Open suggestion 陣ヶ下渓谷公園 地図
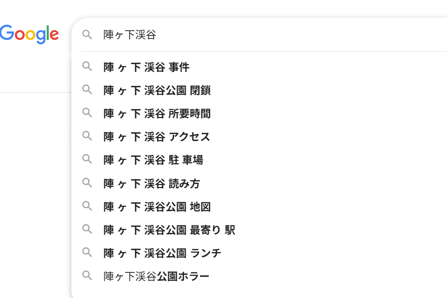Viewport: 447px width, 298px height. click(x=259, y=207)
